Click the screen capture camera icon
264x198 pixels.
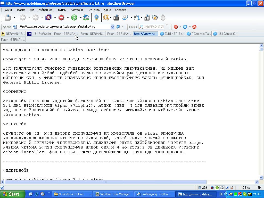(x=116, y=18)
